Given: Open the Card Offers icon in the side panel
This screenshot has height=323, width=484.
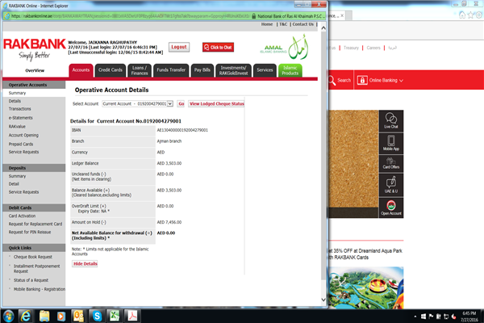Looking at the screenshot, I should tap(390, 163).
